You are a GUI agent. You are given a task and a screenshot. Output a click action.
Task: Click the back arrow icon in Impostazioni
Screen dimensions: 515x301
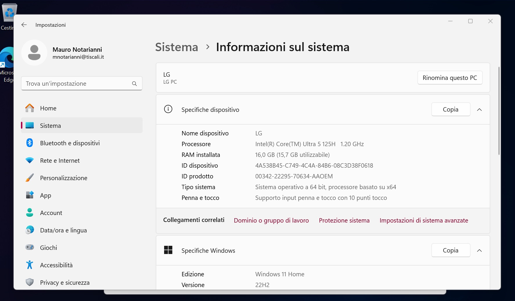[24, 25]
